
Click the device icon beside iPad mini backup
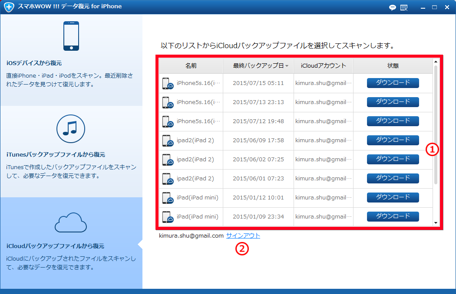(168, 198)
